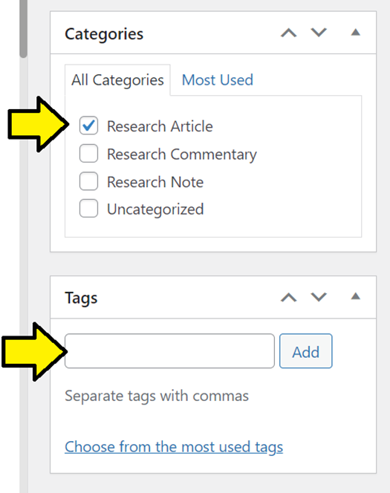Image resolution: width=390 pixels, height=493 pixels.
Task: Focus the tags text input field
Action: [x=169, y=351]
